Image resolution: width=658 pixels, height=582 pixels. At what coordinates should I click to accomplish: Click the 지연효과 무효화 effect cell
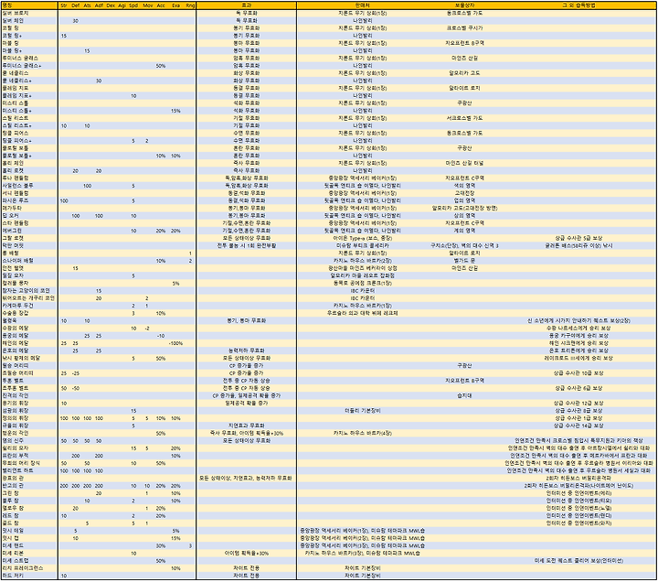[x=247, y=426]
